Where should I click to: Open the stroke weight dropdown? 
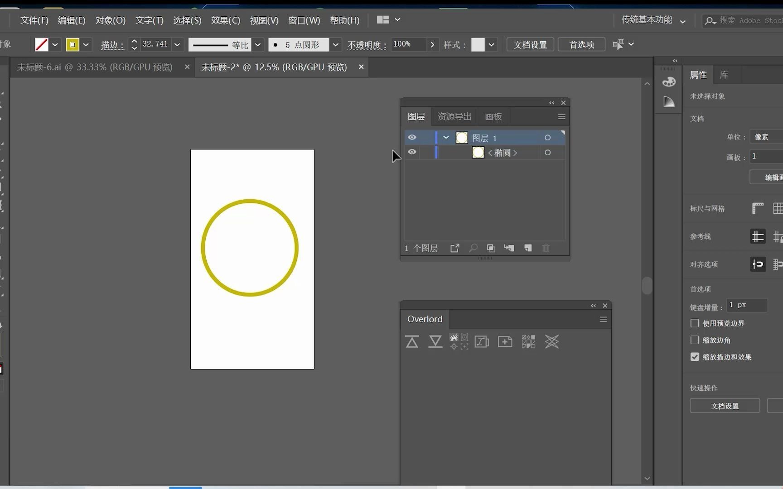tap(177, 44)
